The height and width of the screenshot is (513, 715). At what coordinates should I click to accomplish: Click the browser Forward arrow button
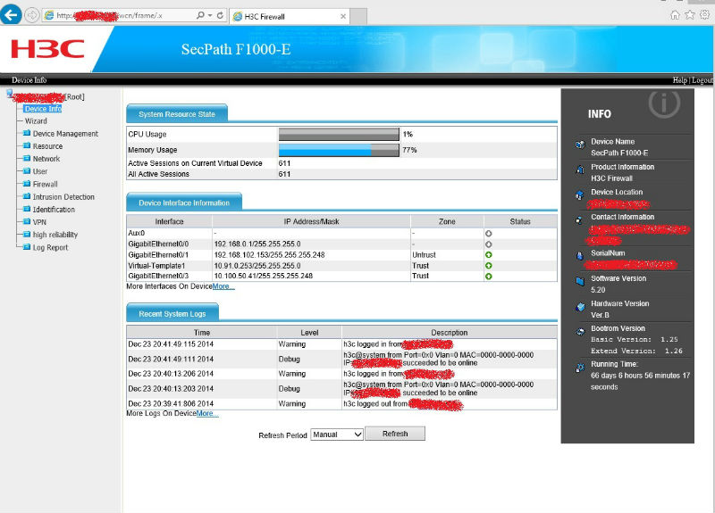click(31, 15)
